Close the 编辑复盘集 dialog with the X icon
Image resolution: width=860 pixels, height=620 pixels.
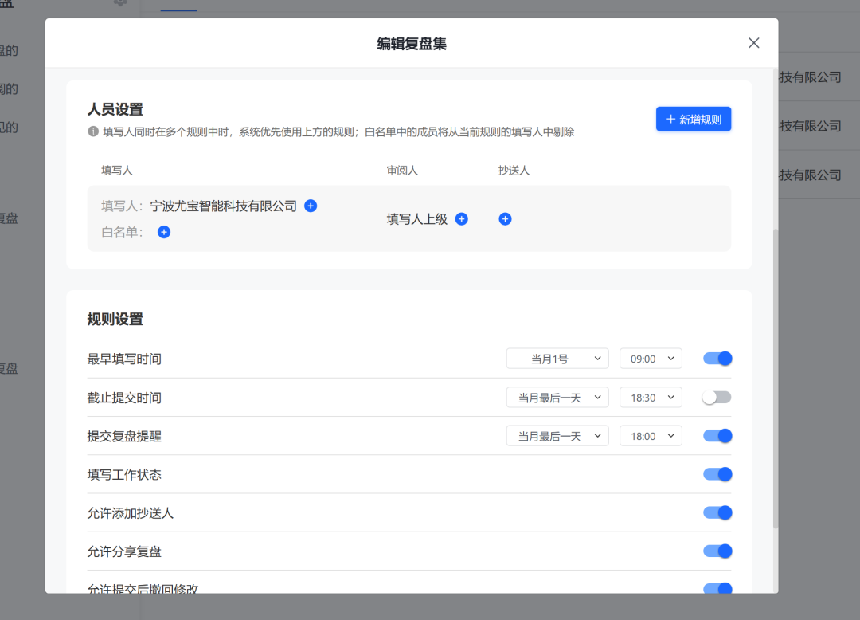click(x=753, y=42)
